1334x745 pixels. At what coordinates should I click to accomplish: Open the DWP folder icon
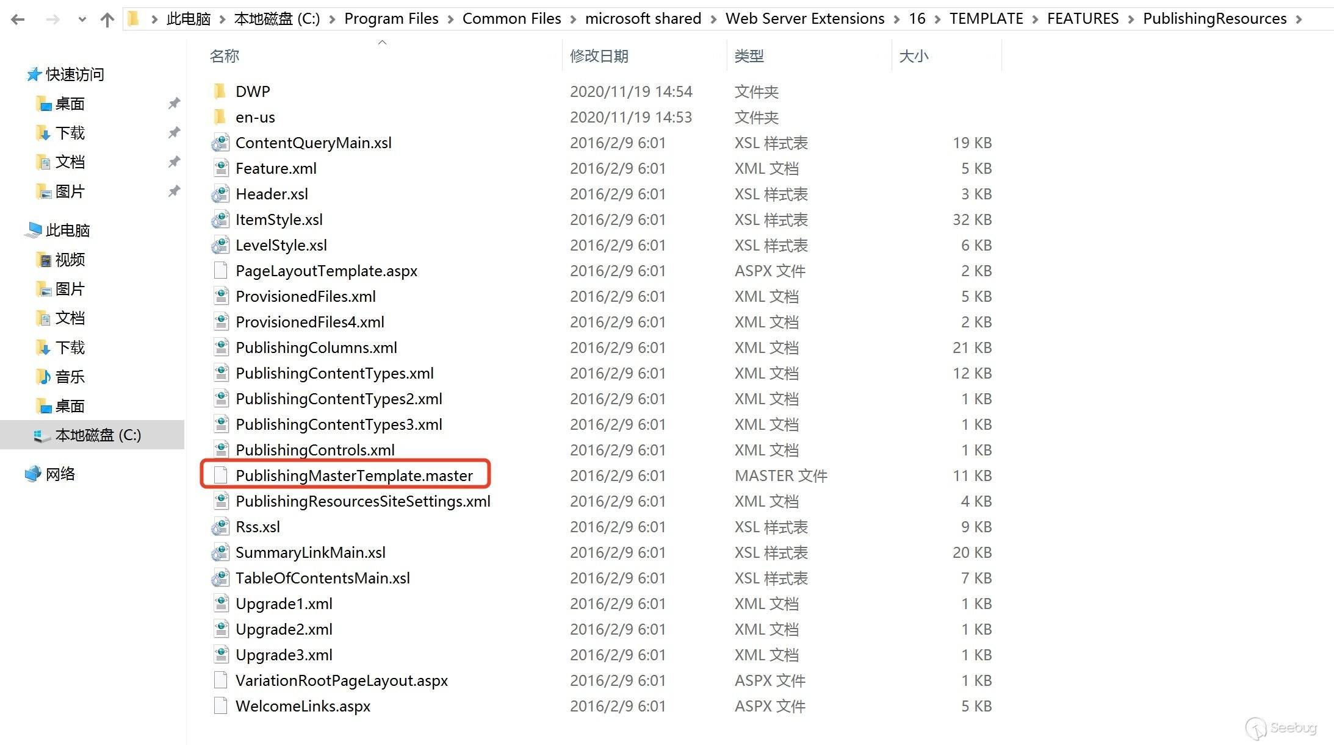220,91
